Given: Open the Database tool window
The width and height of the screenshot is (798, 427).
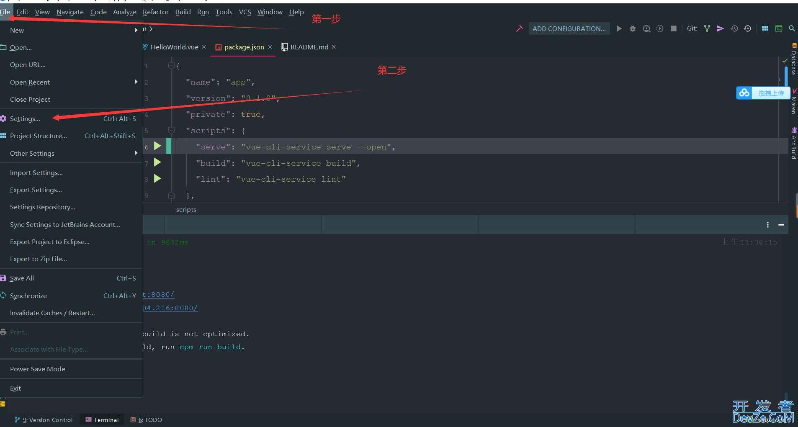Looking at the screenshot, I should tap(793, 59).
